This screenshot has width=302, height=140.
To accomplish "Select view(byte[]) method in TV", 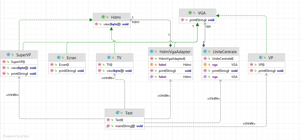I will 115,71.
